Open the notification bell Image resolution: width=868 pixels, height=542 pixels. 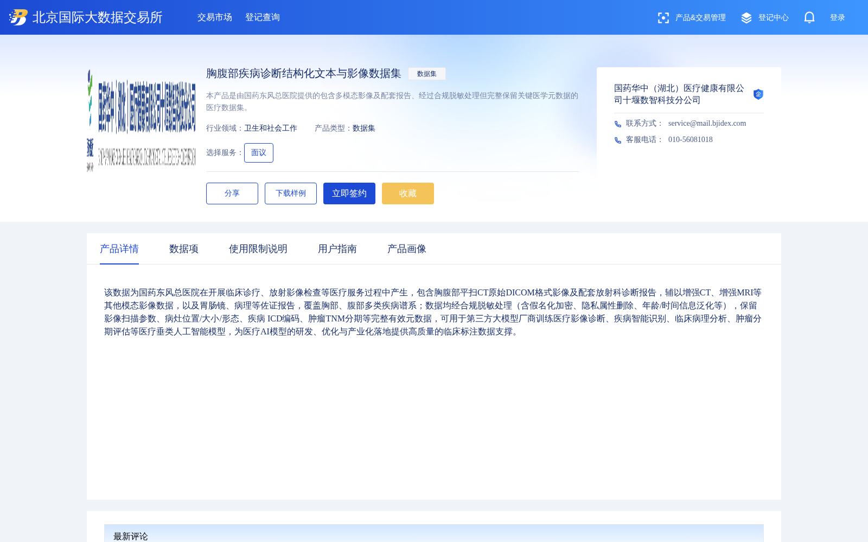(809, 17)
